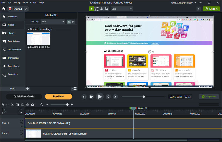The height and width of the screenshot is (142, 222).
Task: Sort Media Bin in ascending order
Action: click(x=69, y=22)
